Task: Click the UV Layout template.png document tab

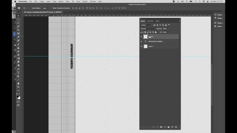Action: (43, 12)
